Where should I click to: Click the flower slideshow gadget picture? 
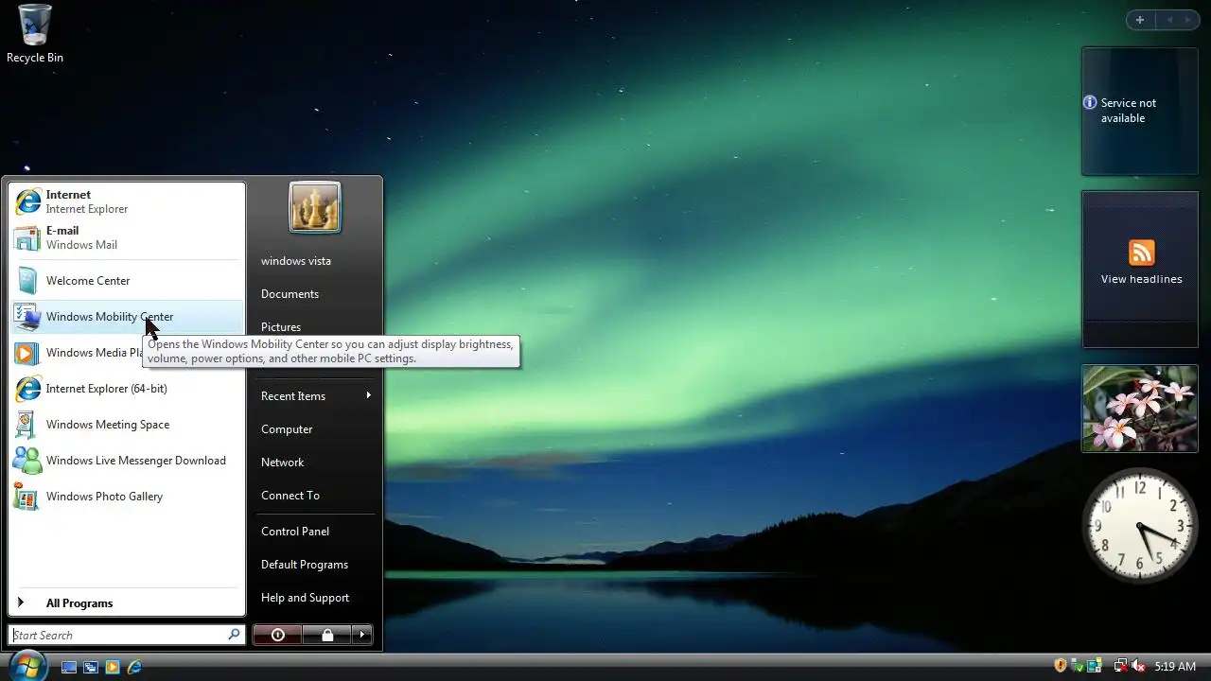click(1140, 409)
